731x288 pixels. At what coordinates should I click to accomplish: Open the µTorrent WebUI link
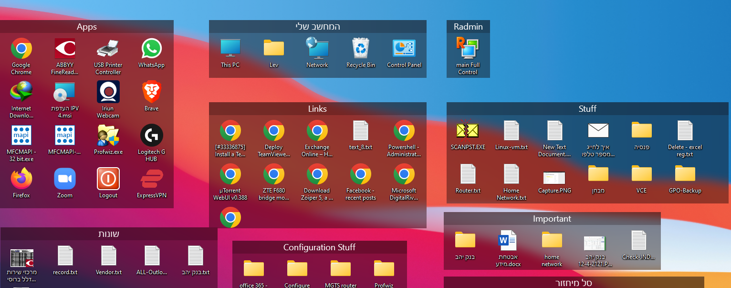[230, 174]
